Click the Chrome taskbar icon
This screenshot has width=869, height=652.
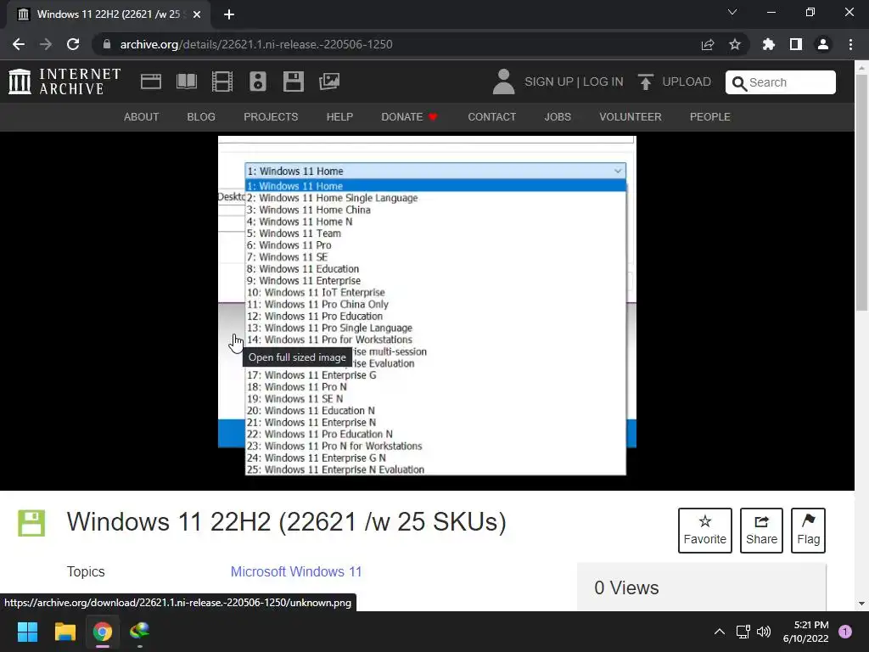103,632
